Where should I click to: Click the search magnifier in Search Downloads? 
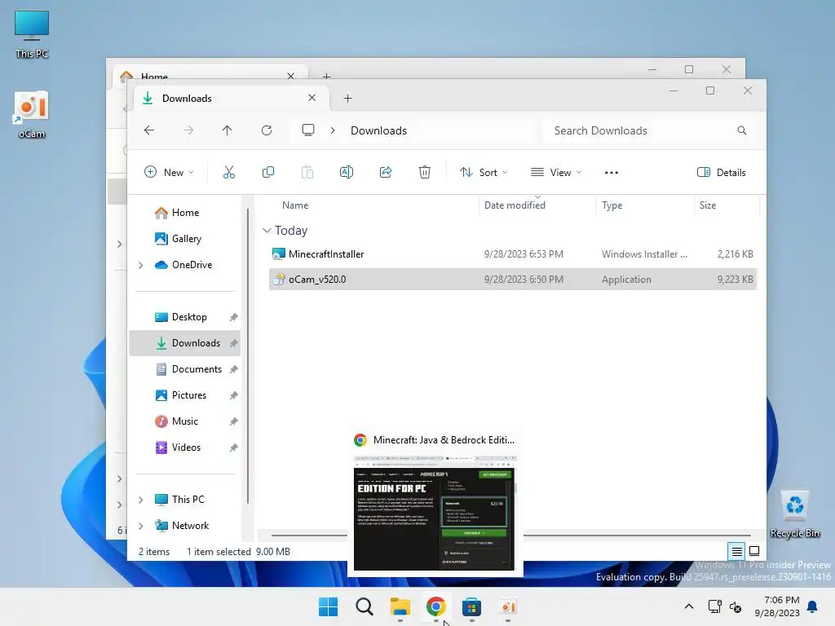click(742, 130)
